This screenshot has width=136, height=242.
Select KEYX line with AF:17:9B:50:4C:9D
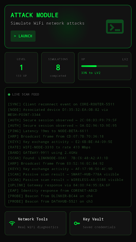tap(60, 169)
